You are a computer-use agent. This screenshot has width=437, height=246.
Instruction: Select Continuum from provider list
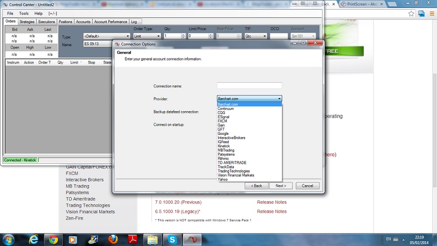click(250, 109)
